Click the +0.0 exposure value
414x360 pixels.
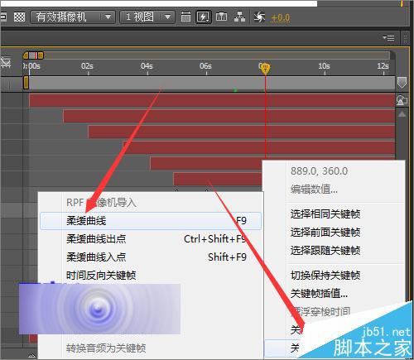point(281,17)
